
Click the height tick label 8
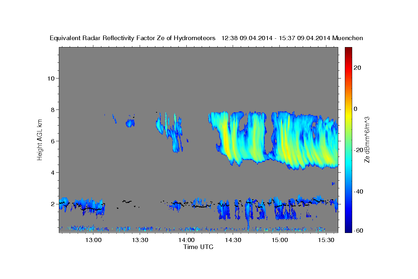(x=53, y=110)
